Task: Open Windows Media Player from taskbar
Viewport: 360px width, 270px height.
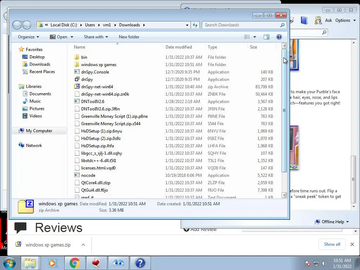Action: click(x=52, y=263)
